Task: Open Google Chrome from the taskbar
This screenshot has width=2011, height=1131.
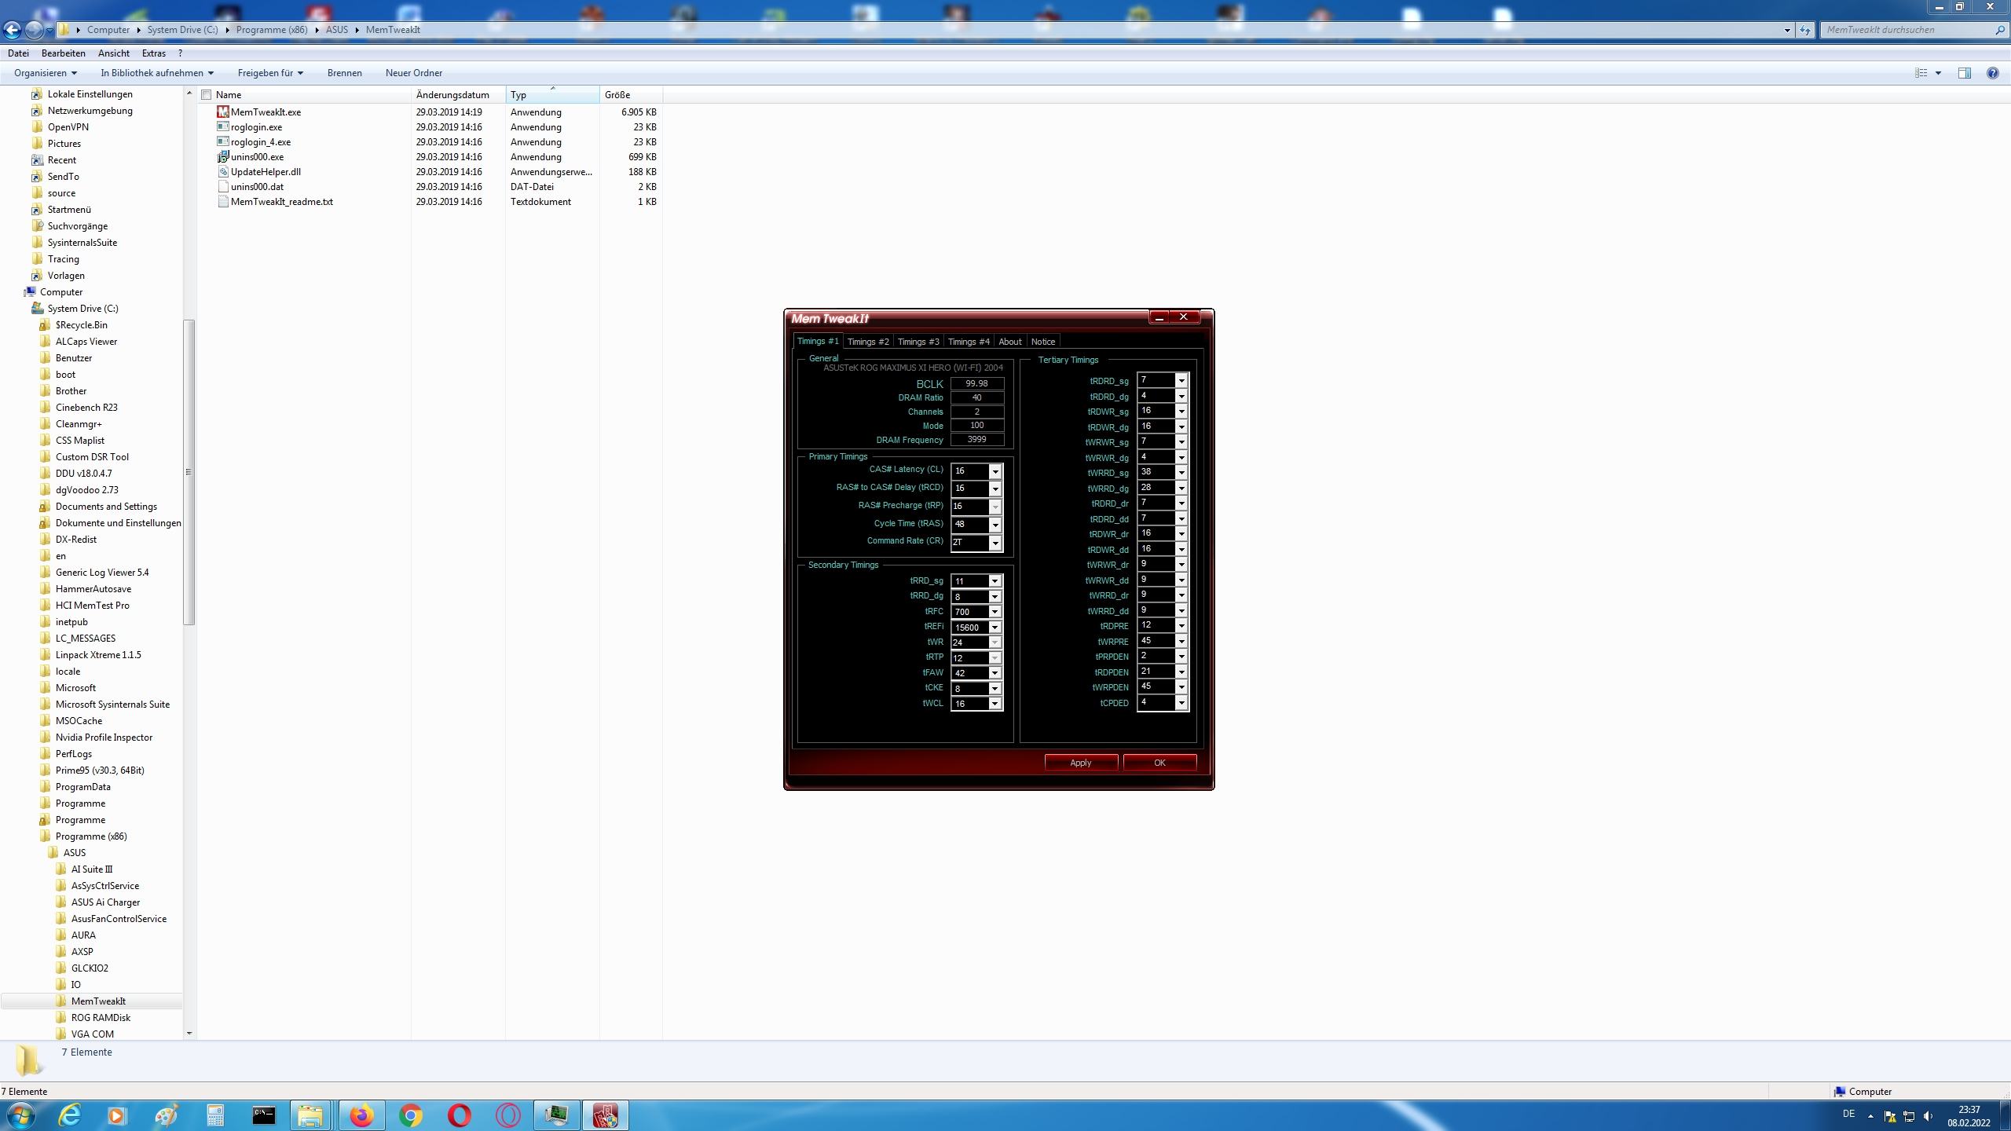Action: click(x=410, y=1115)
